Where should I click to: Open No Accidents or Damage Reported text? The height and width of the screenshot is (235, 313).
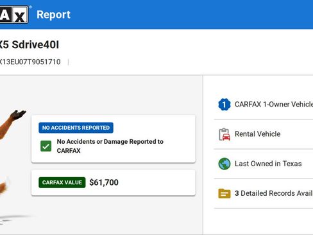(110, 146)
